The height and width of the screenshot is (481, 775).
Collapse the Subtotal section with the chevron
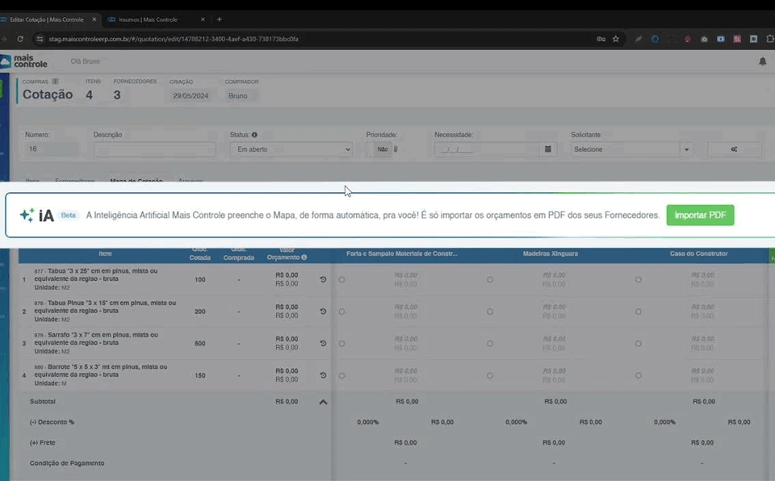(x=323, y=401)
